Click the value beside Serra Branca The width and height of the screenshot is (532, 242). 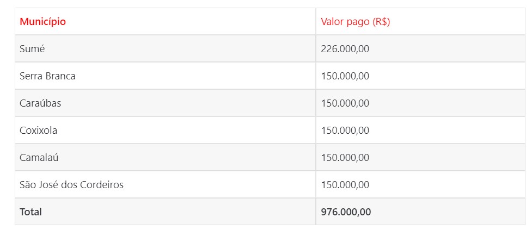pos(420,76)
